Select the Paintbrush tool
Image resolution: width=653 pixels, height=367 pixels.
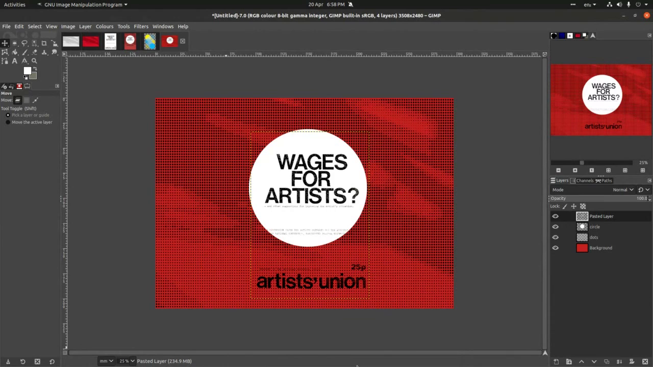(x=24, y=52)
